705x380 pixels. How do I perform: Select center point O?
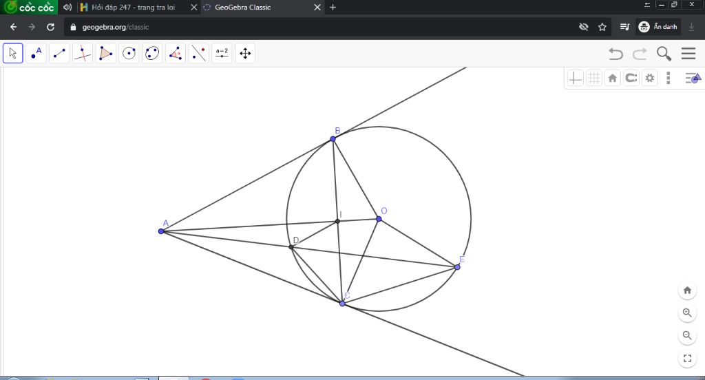click(379, 219)
